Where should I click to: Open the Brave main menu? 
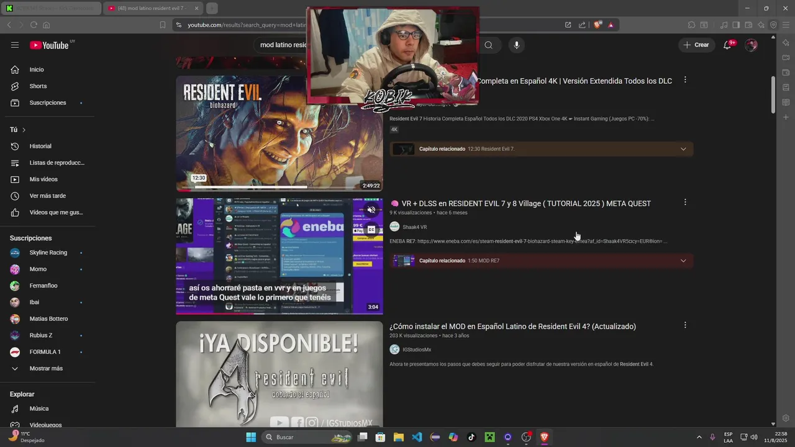tap(786, 25)
